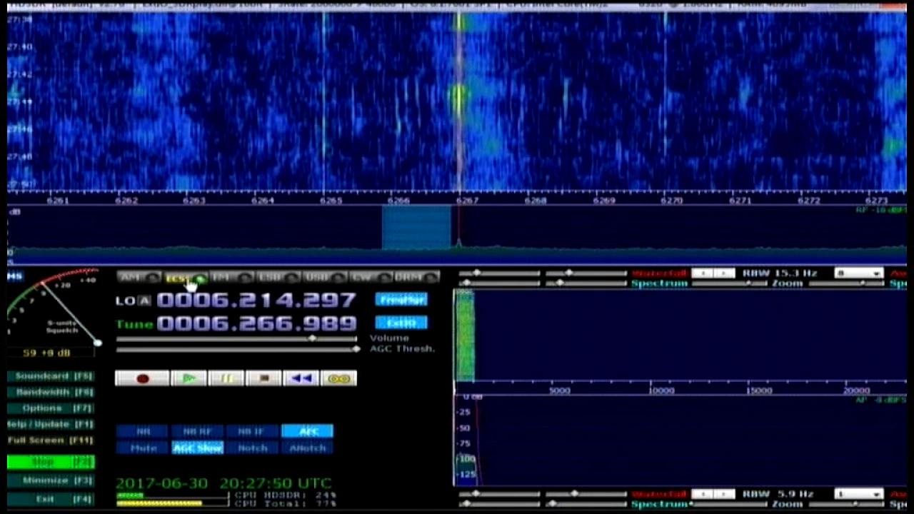Screen dimensions: 914x514
Task: Click the highlighted filter passband in the RF spectrum
Action: tap(417, 228)
